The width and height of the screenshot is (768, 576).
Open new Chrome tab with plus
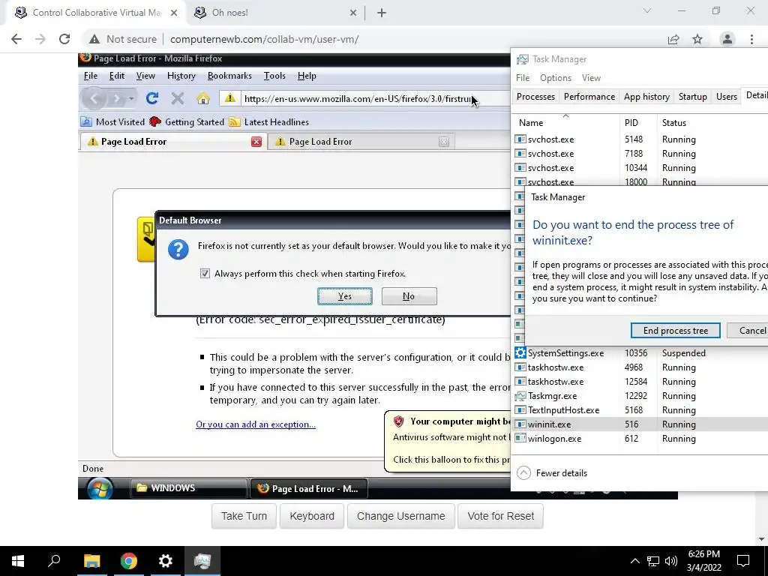(382, 13)
